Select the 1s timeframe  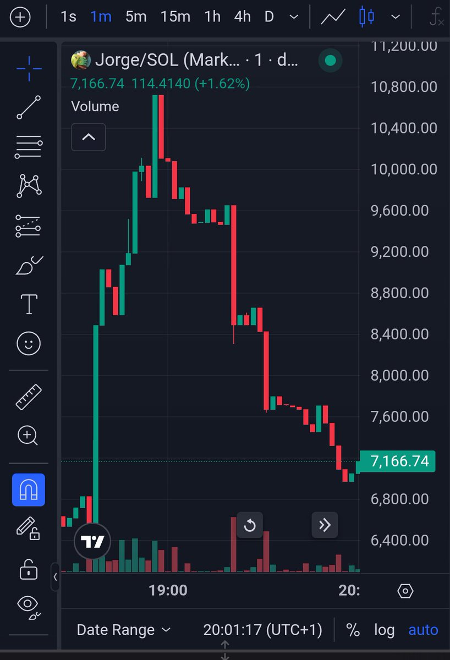(68, 17)
